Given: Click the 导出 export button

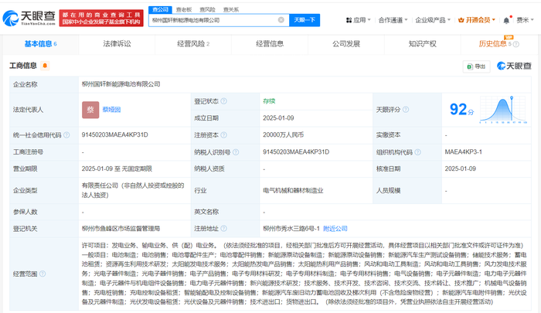Looking at the screenshot, I should click(475, 66).
